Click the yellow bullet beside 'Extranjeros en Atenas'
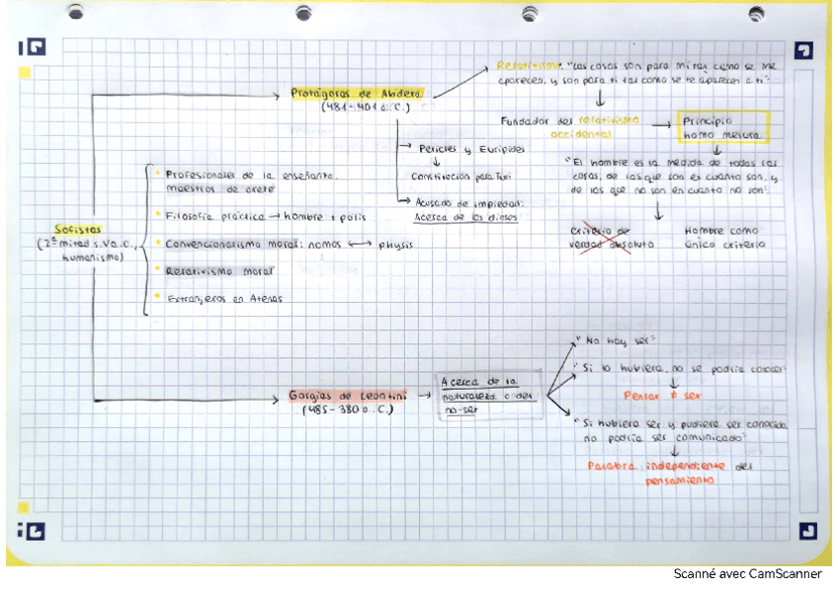Image resolution: width=838 pixels, height=591 pixels. [157, 297]
